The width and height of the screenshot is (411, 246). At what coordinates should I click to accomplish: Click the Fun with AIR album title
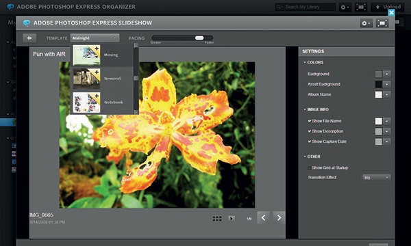pos(49,54)
